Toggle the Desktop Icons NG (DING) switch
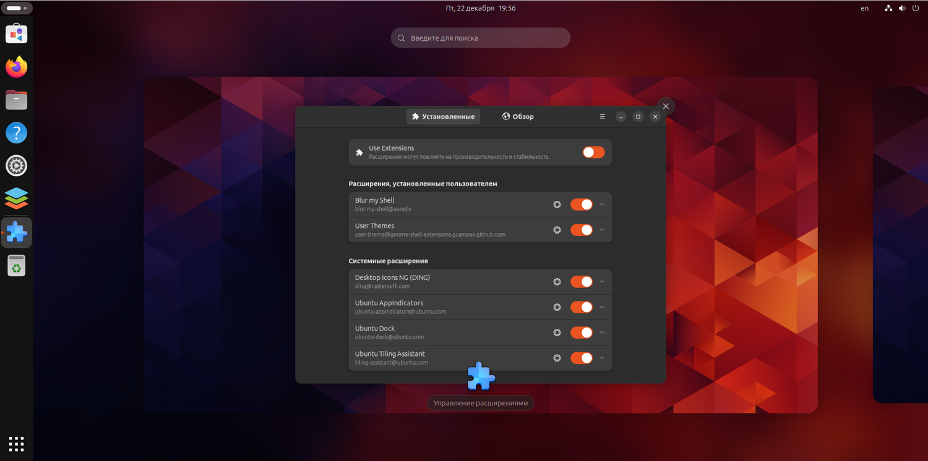928x461 pixels. 582,282
